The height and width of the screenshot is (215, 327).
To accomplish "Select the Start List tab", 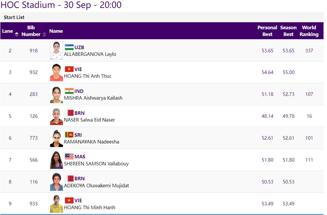I will coord(14,17).
